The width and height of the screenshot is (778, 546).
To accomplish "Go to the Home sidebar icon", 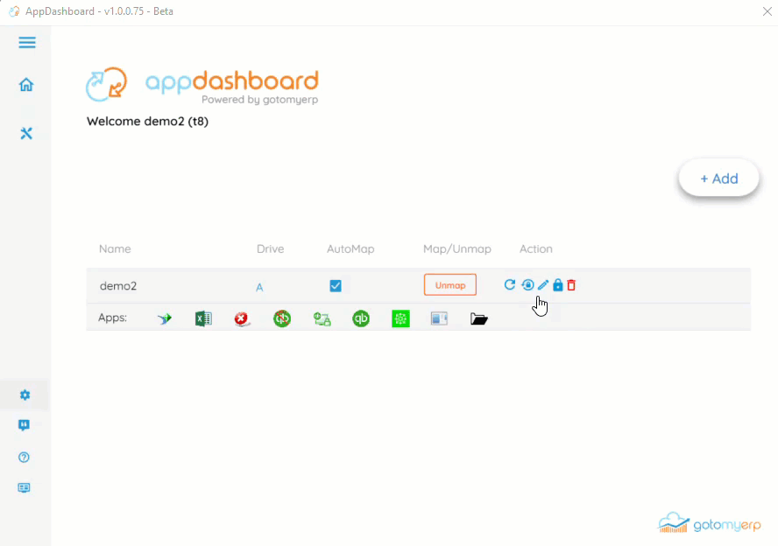I will pyautogui.click(x=26, y=85).
